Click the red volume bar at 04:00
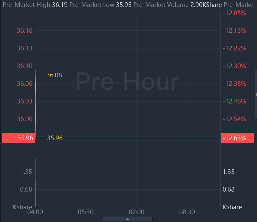257x222 pixels. (35, 183)
